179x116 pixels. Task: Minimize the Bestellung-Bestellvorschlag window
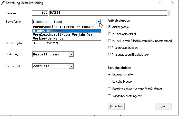point(149,3)
